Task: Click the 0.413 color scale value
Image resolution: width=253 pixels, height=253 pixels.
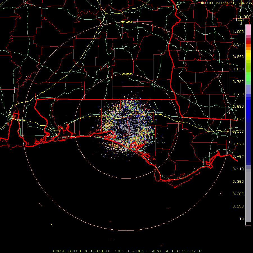Action: (238, 169)
